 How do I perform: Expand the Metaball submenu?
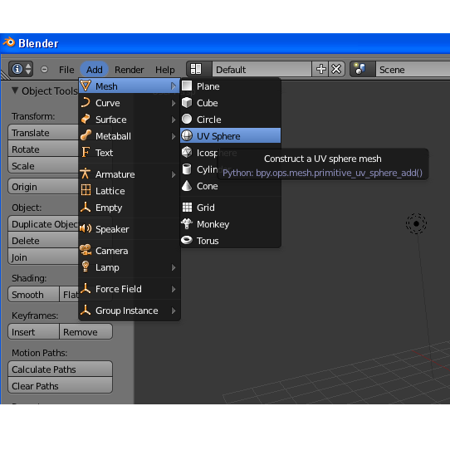(130, 136)
